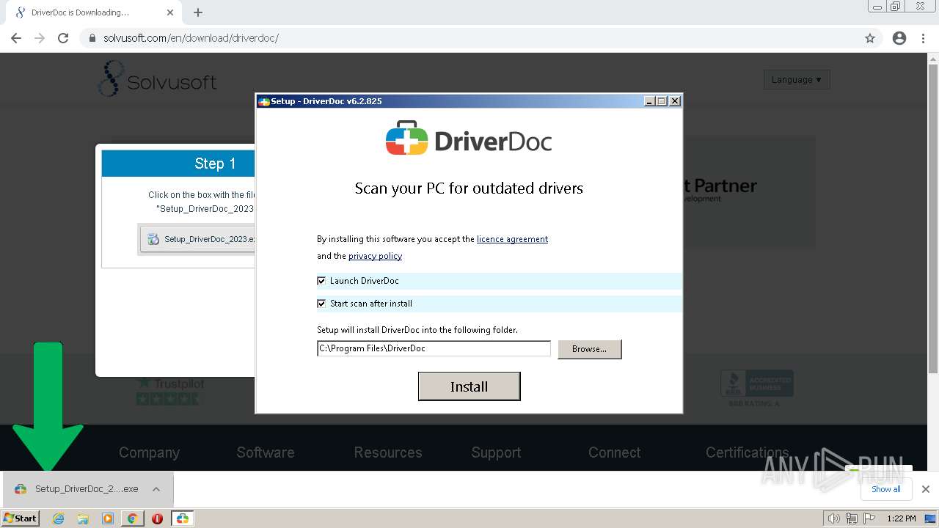Screen dimensions: 939x528
Task: Close the Chrome download bar
Action: 926,489
